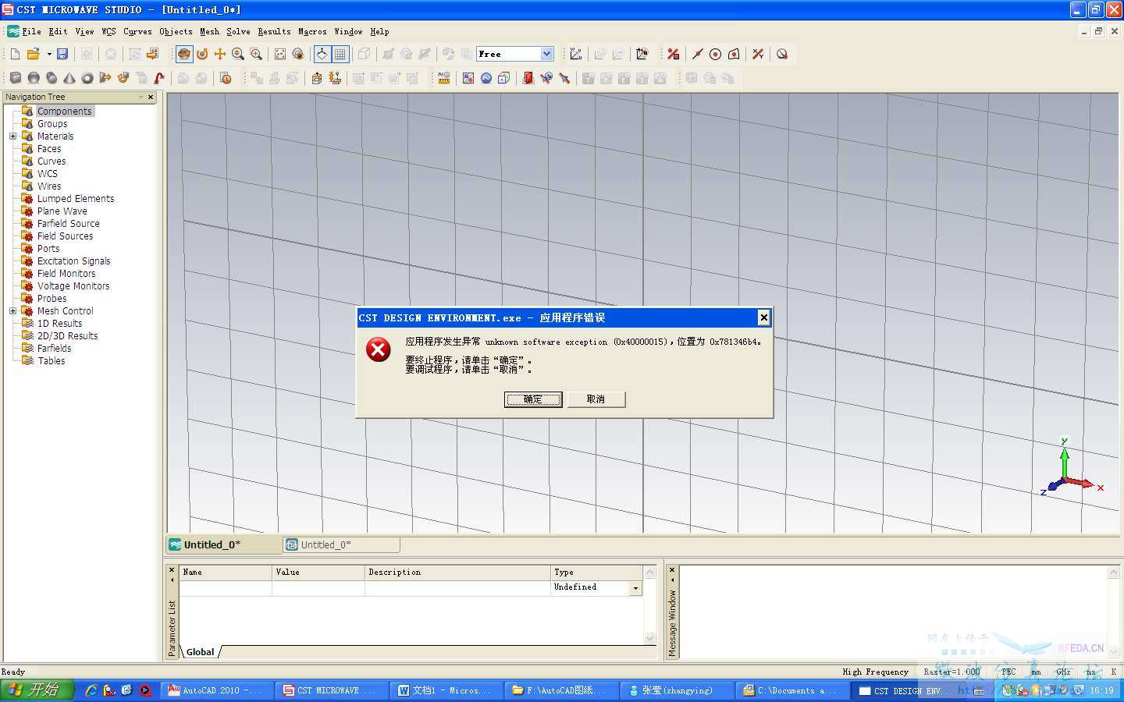Select Components in the Navigation Tree
Image resolution: width=1124 pixels, height=702 pixels.
65,112
